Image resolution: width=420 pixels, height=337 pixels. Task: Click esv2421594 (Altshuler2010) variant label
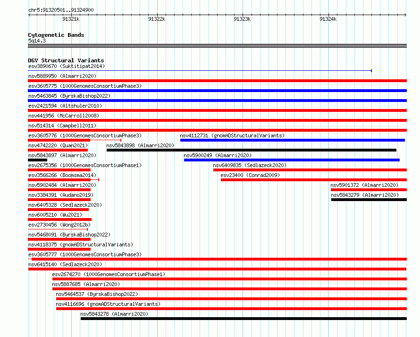pyautogui.click(x=65, y=106)
